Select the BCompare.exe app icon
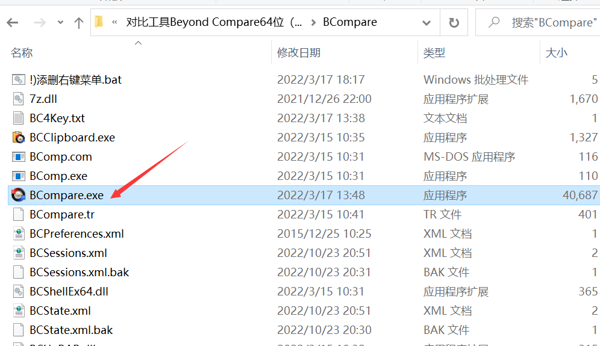This screenshot has width=600, height=346. tap(18, 195)
